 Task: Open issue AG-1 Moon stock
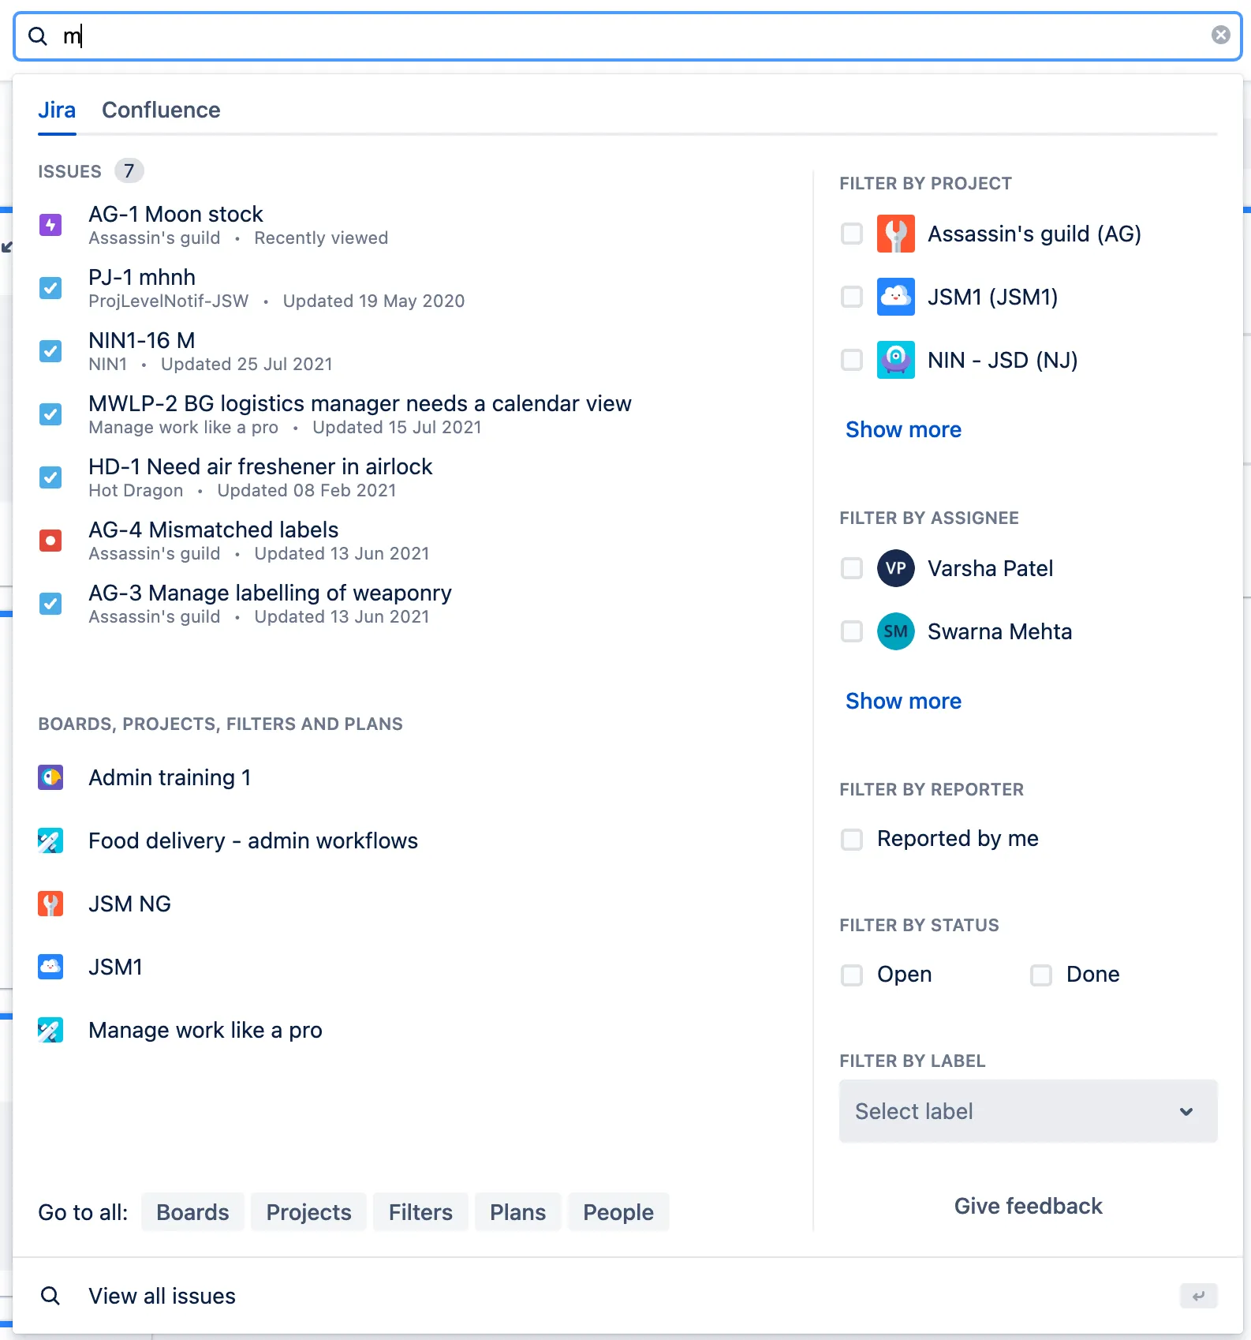click(175, 214)
